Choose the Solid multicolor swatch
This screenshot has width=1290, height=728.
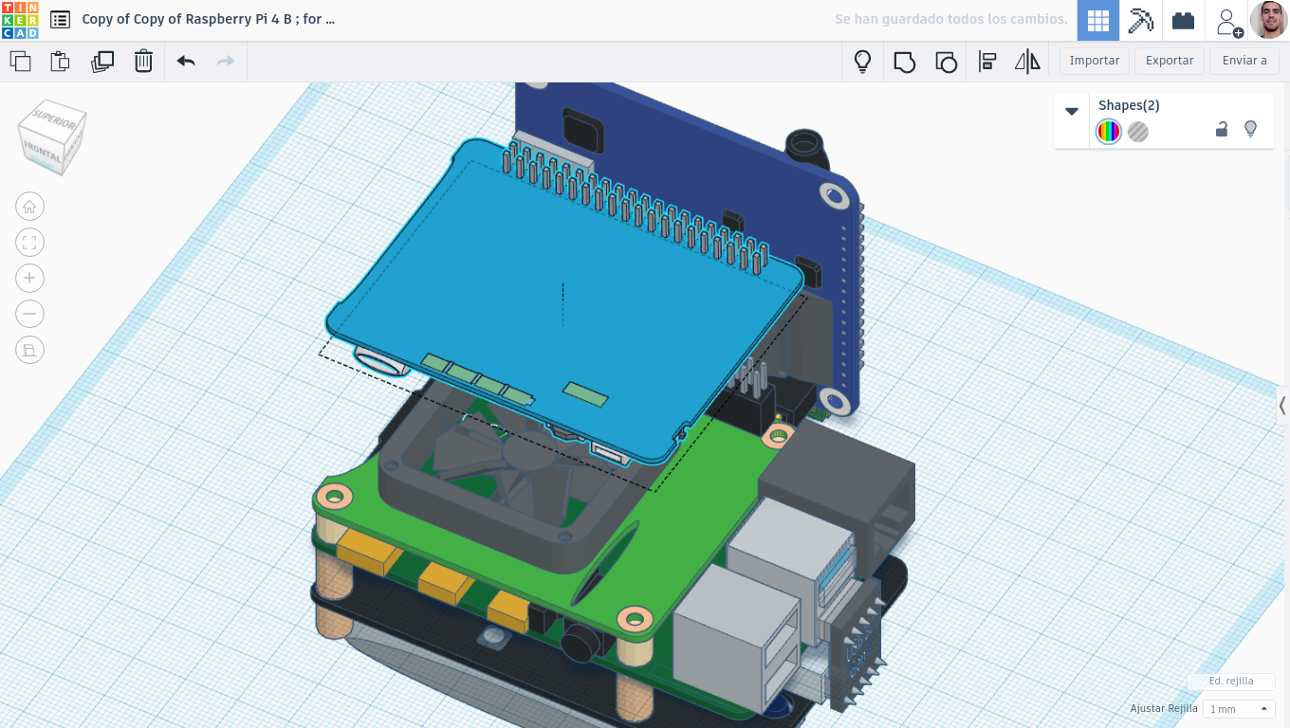1109,132
